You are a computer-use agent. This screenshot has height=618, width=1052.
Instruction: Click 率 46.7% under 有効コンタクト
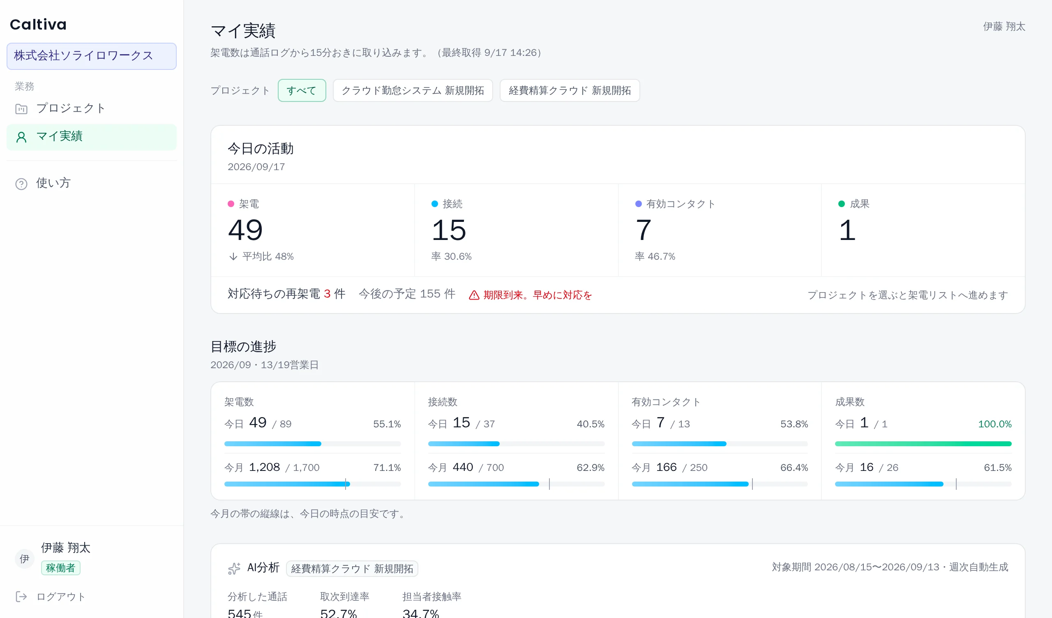coord(655,256)
